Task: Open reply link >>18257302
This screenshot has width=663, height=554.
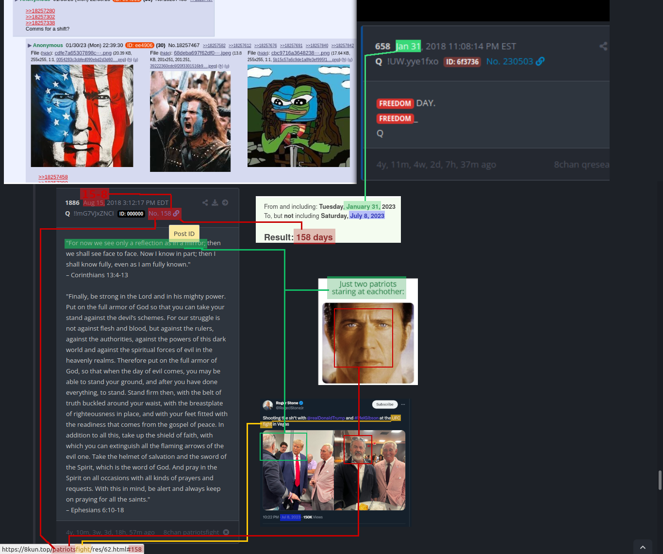Action: pyautogui.click(x=40, y=17)
